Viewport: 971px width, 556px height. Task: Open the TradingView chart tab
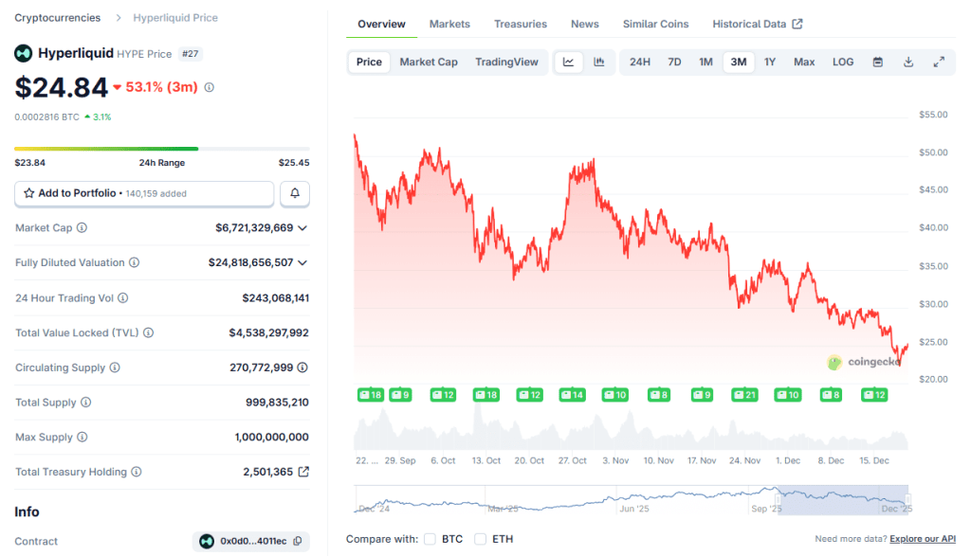pyautogui.click(x=507, y=61)
